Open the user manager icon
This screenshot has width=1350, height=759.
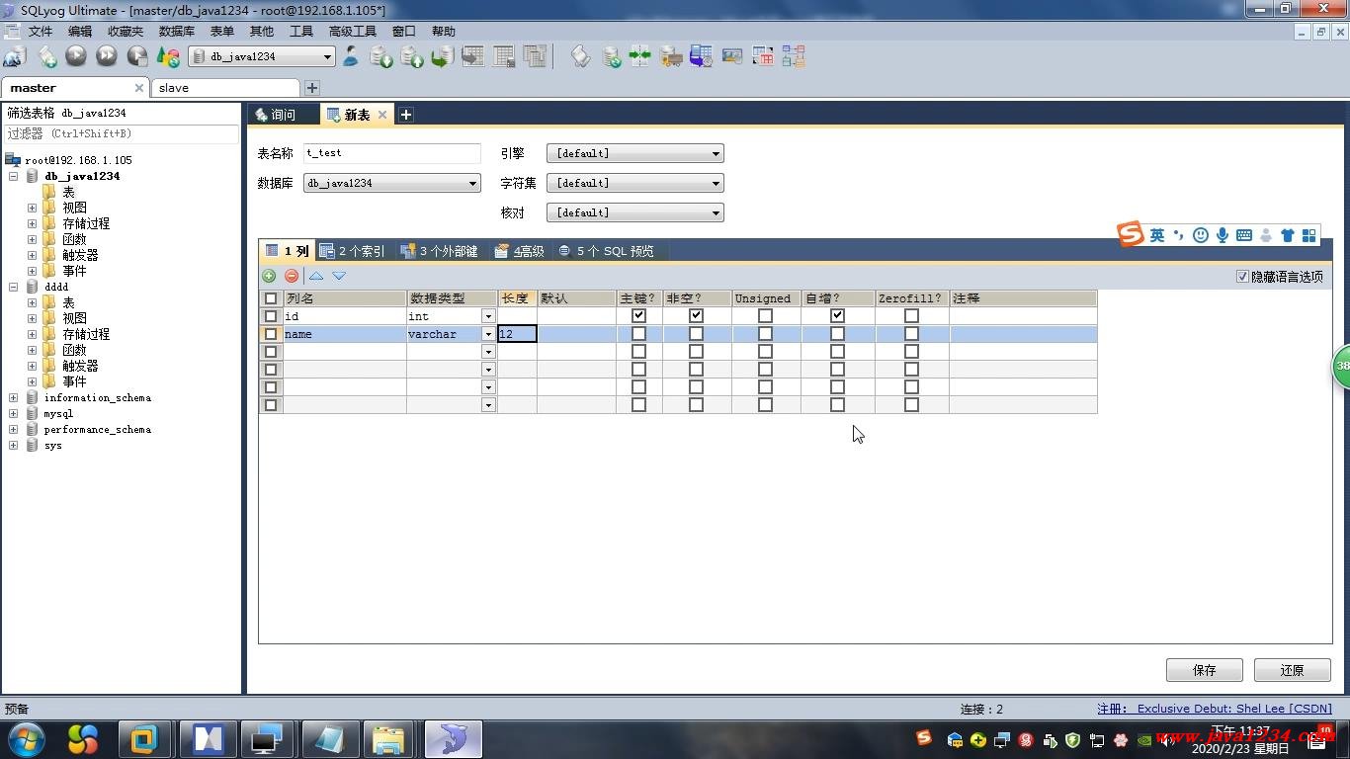(x=351, y=56)
